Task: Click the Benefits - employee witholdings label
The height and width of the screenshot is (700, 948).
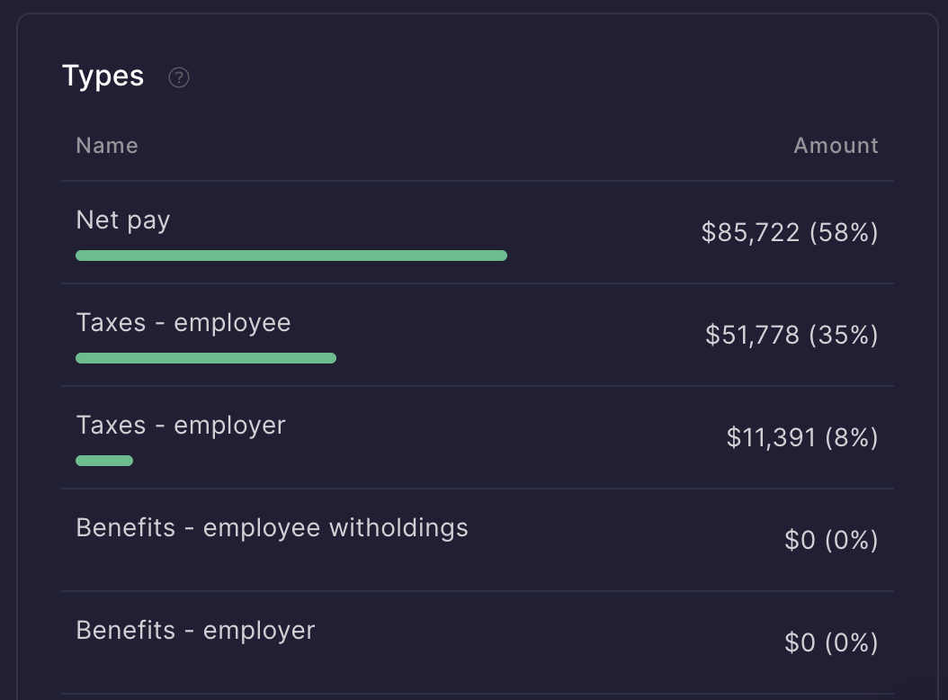Action: pyautogui.click(x=272, y=528)
